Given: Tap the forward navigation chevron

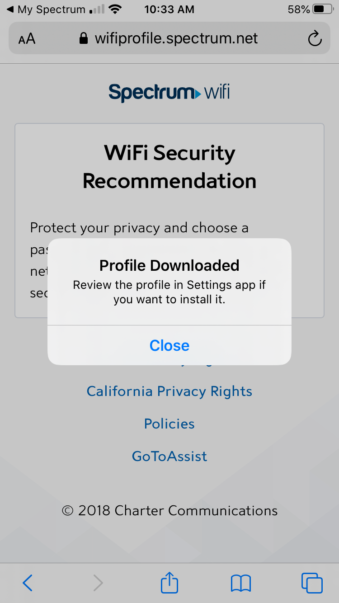Looking at the screenshot, I should [x=98, y=583].
